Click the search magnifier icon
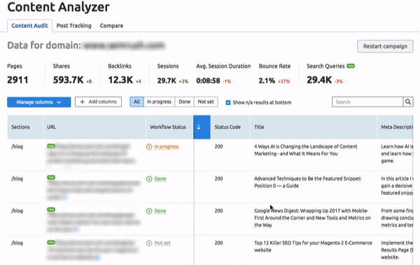 coord(408,102)
